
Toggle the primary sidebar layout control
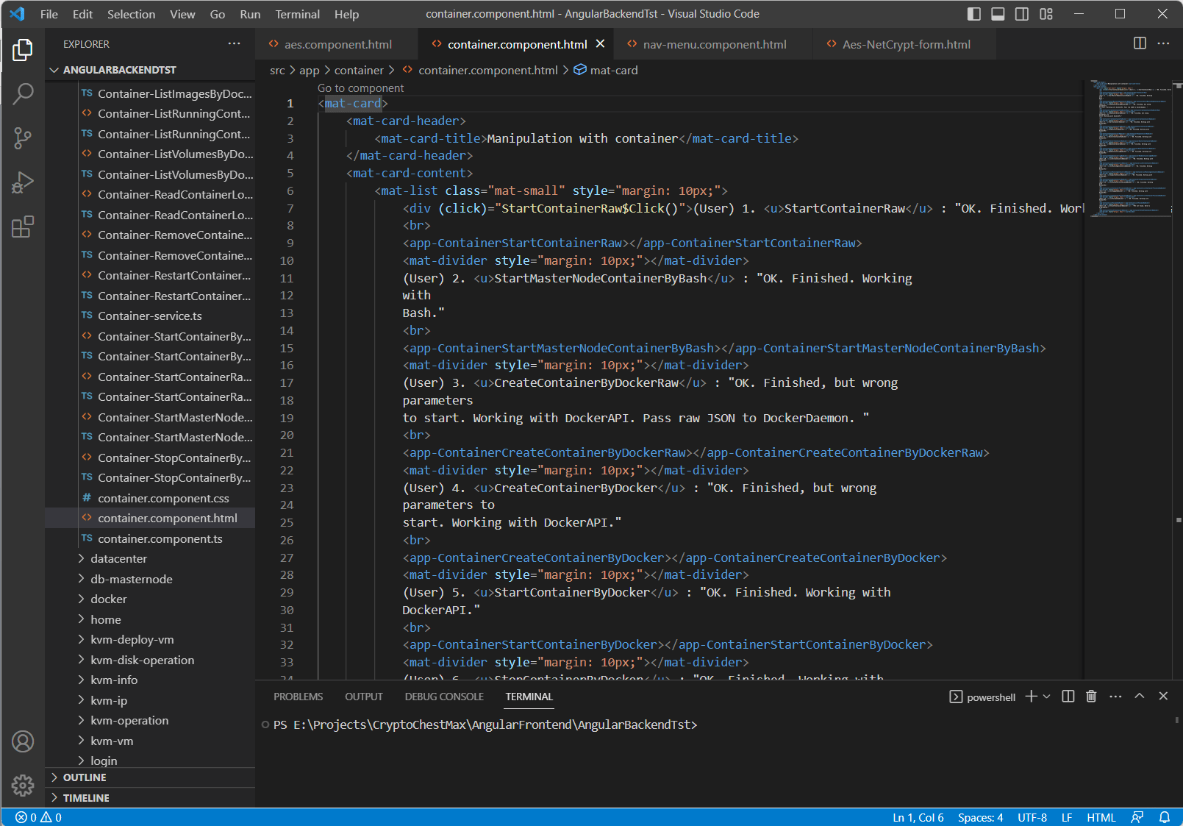[973, 13]
